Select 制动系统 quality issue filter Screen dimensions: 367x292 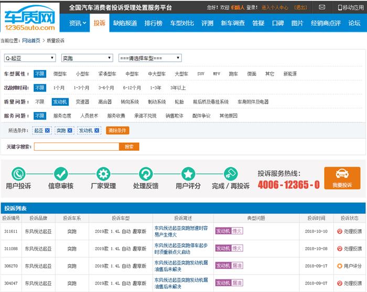click(x=157, y=102)
